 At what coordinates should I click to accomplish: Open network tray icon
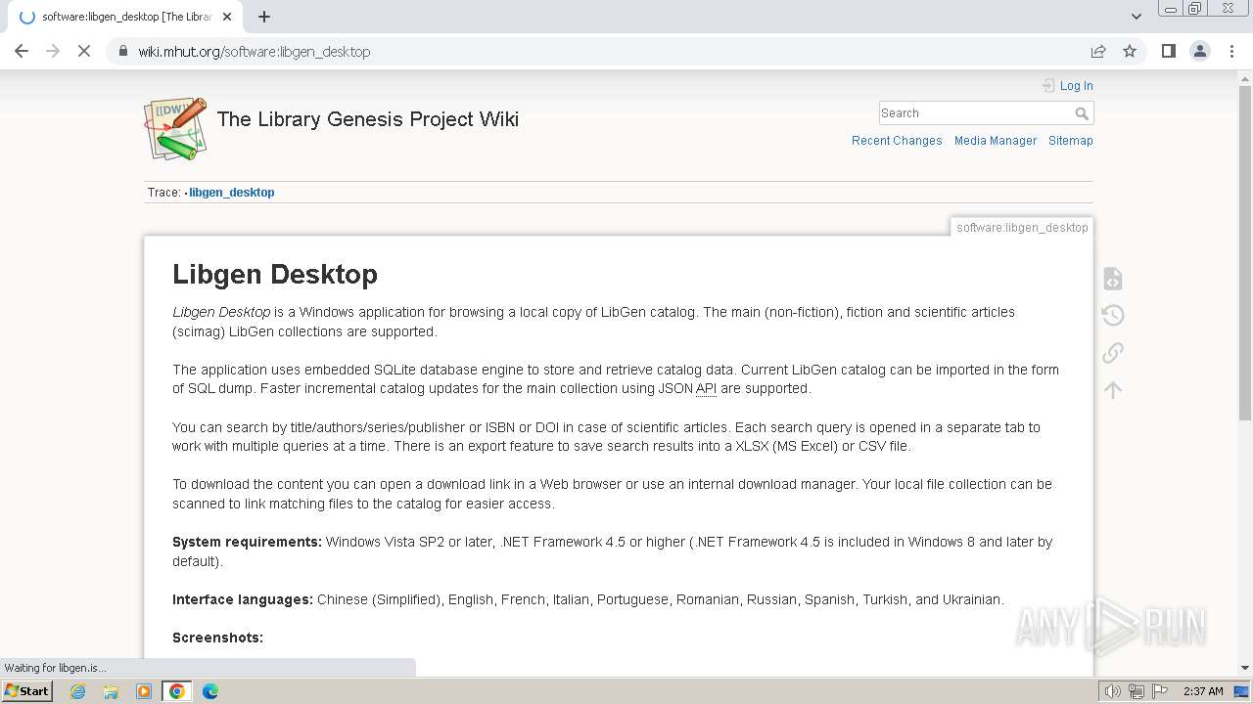coord(1137,691)
